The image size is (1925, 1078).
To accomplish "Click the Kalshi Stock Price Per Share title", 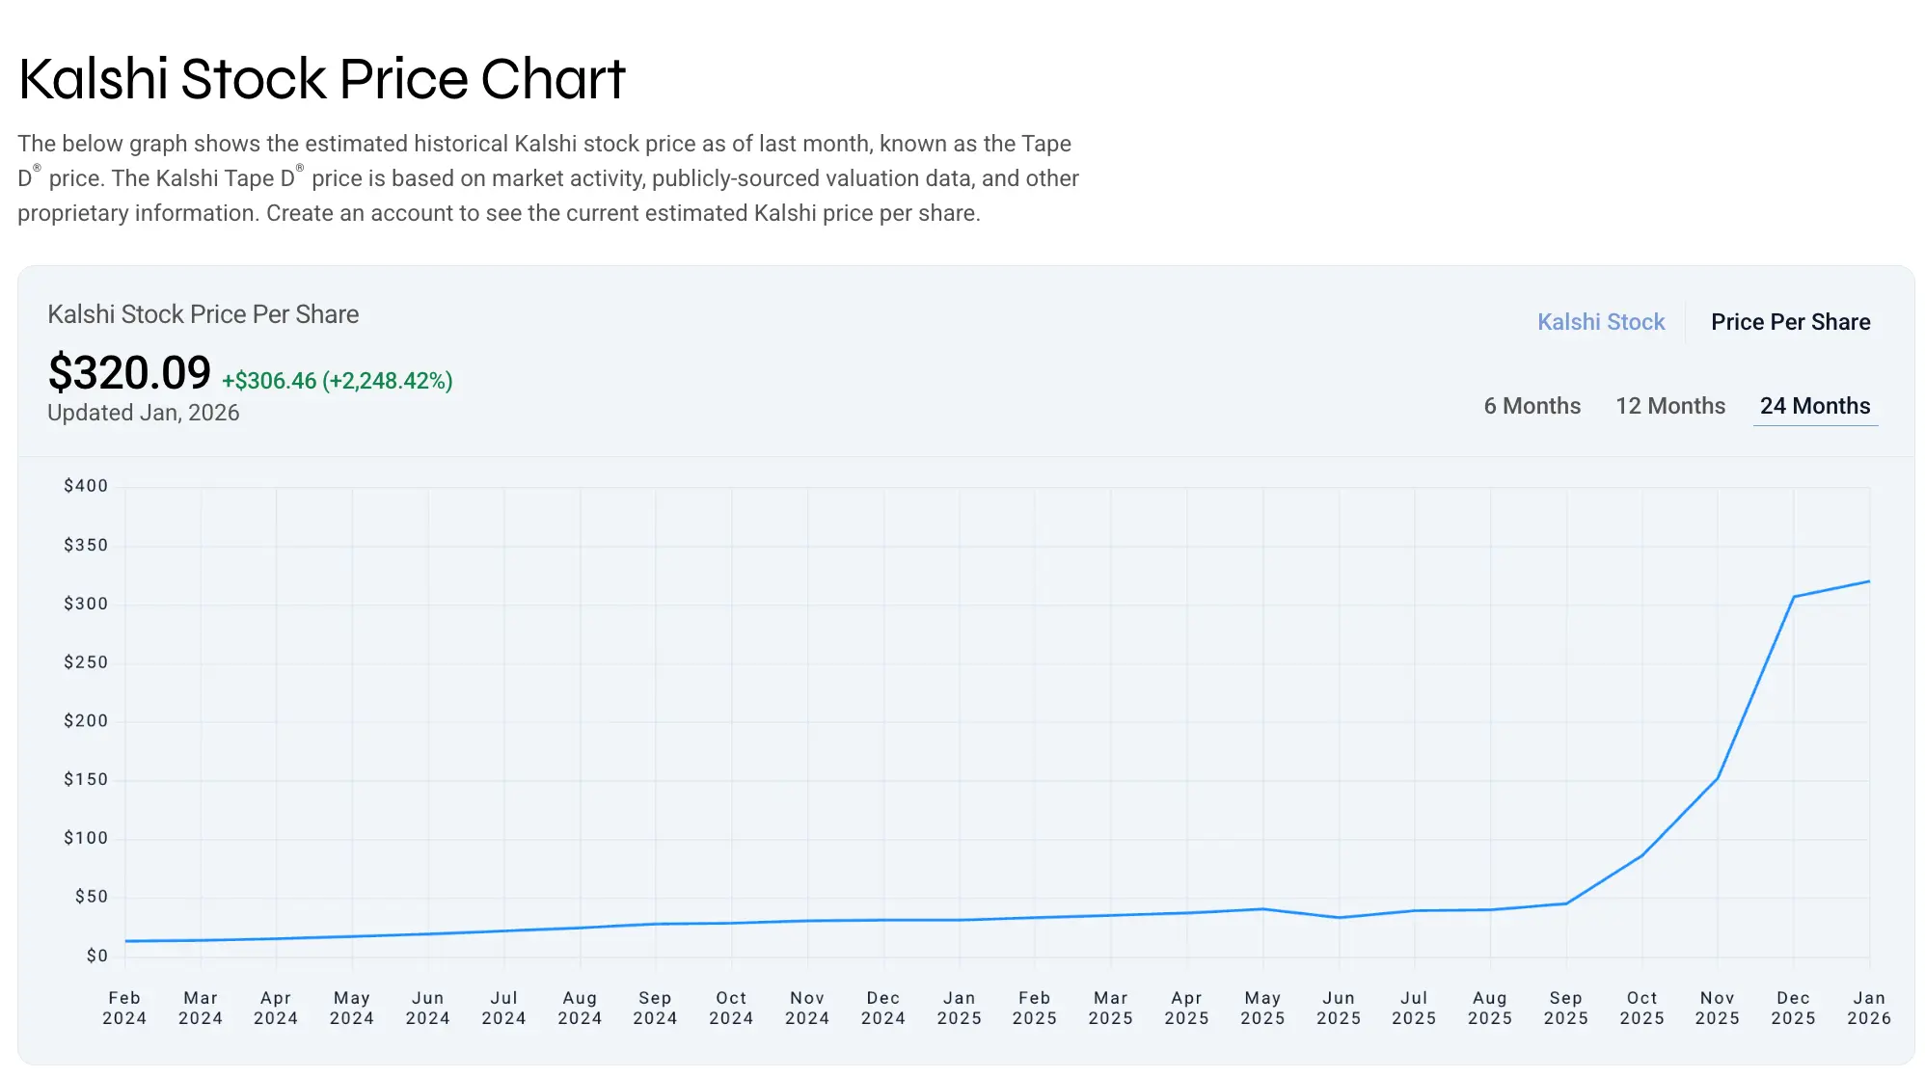I will [x=203, y=314].
